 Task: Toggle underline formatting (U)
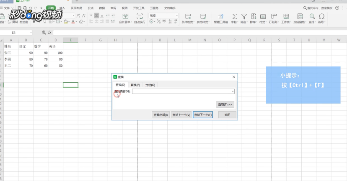pos(45,22)
